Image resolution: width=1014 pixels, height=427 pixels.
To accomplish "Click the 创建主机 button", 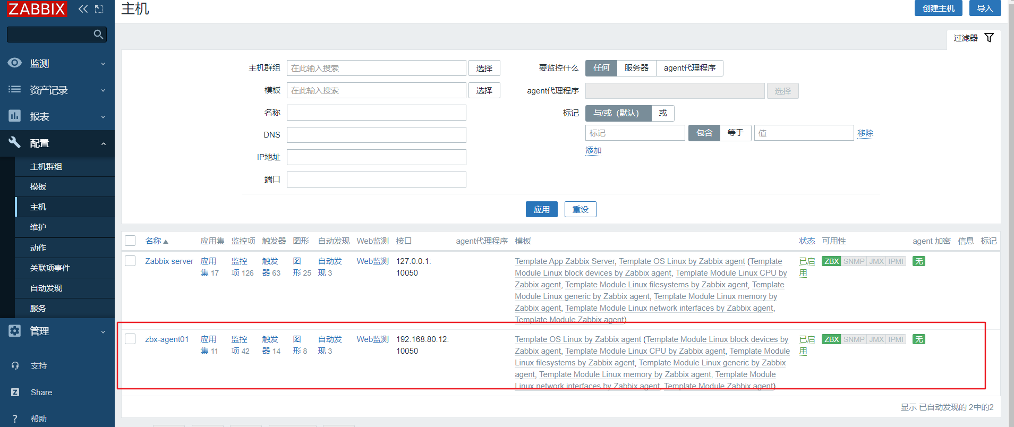I will tap(939, 8).
